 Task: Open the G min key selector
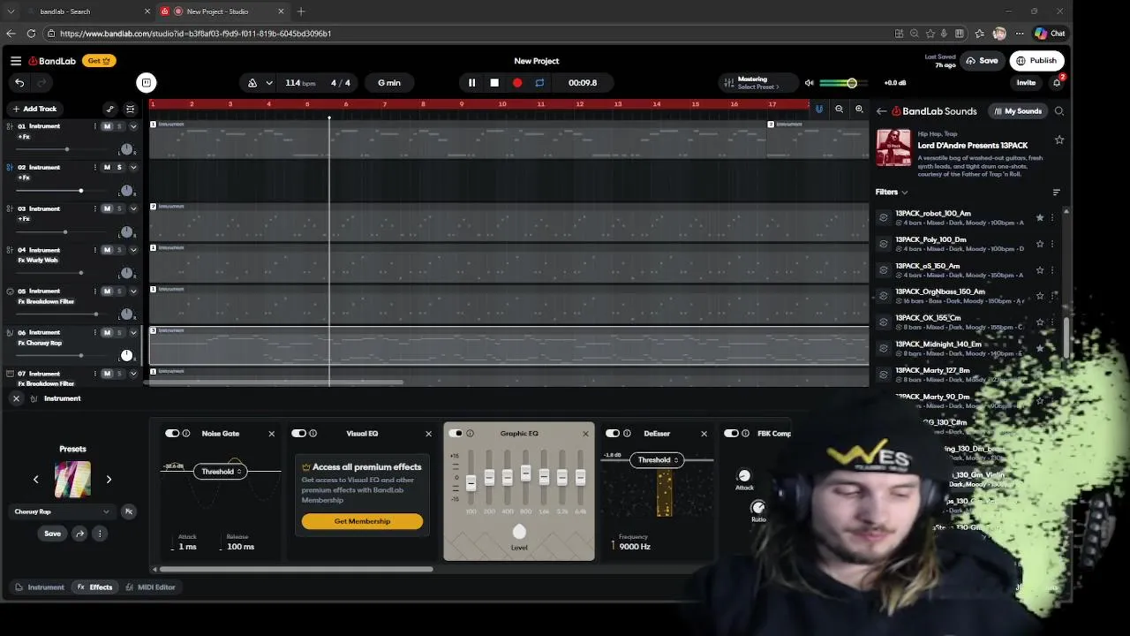coord(389,83)
